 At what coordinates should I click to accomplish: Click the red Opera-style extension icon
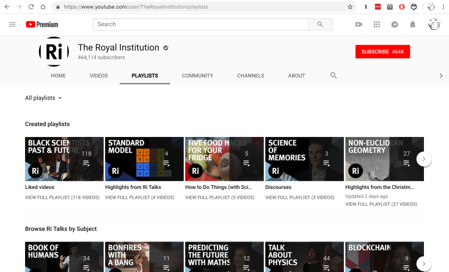click(402, 7)
